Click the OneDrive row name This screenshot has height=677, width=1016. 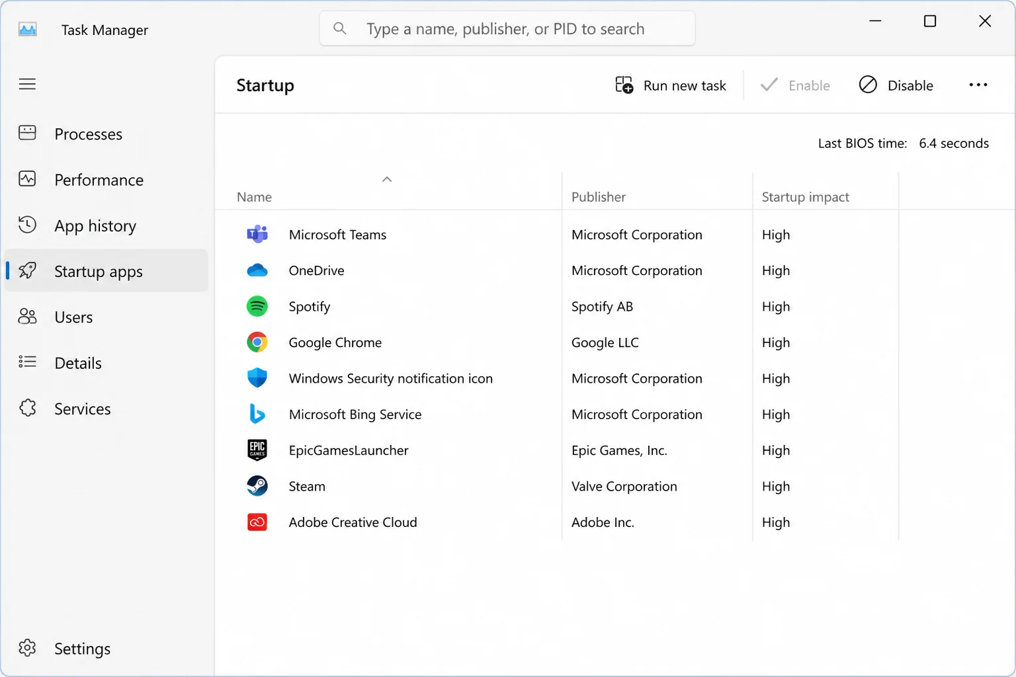[x=317, y=270]
